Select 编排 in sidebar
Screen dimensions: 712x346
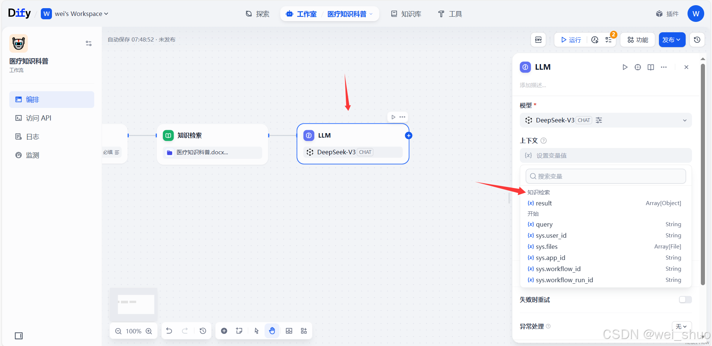point(52,99)
